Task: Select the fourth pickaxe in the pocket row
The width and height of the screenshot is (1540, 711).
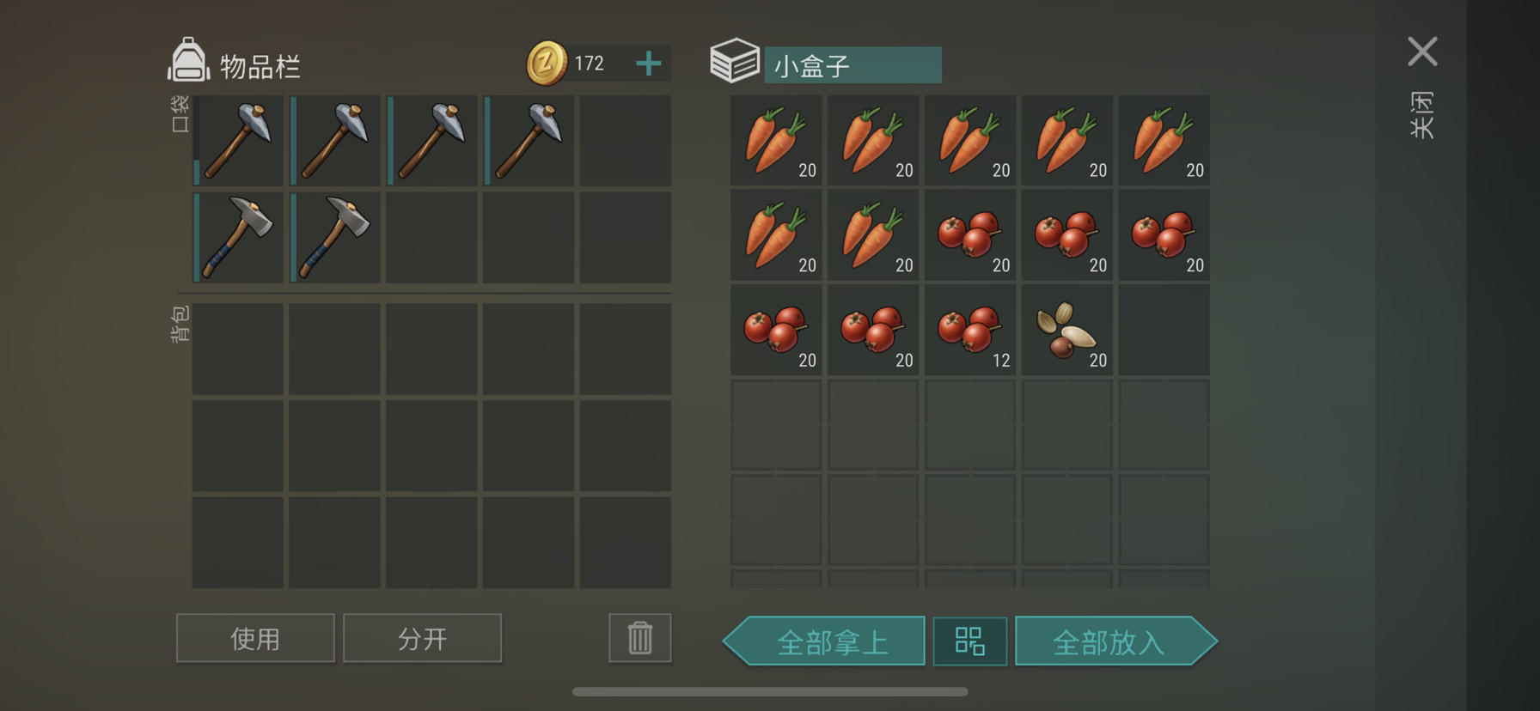Action: pyautogui.click(x=529, y=141)
